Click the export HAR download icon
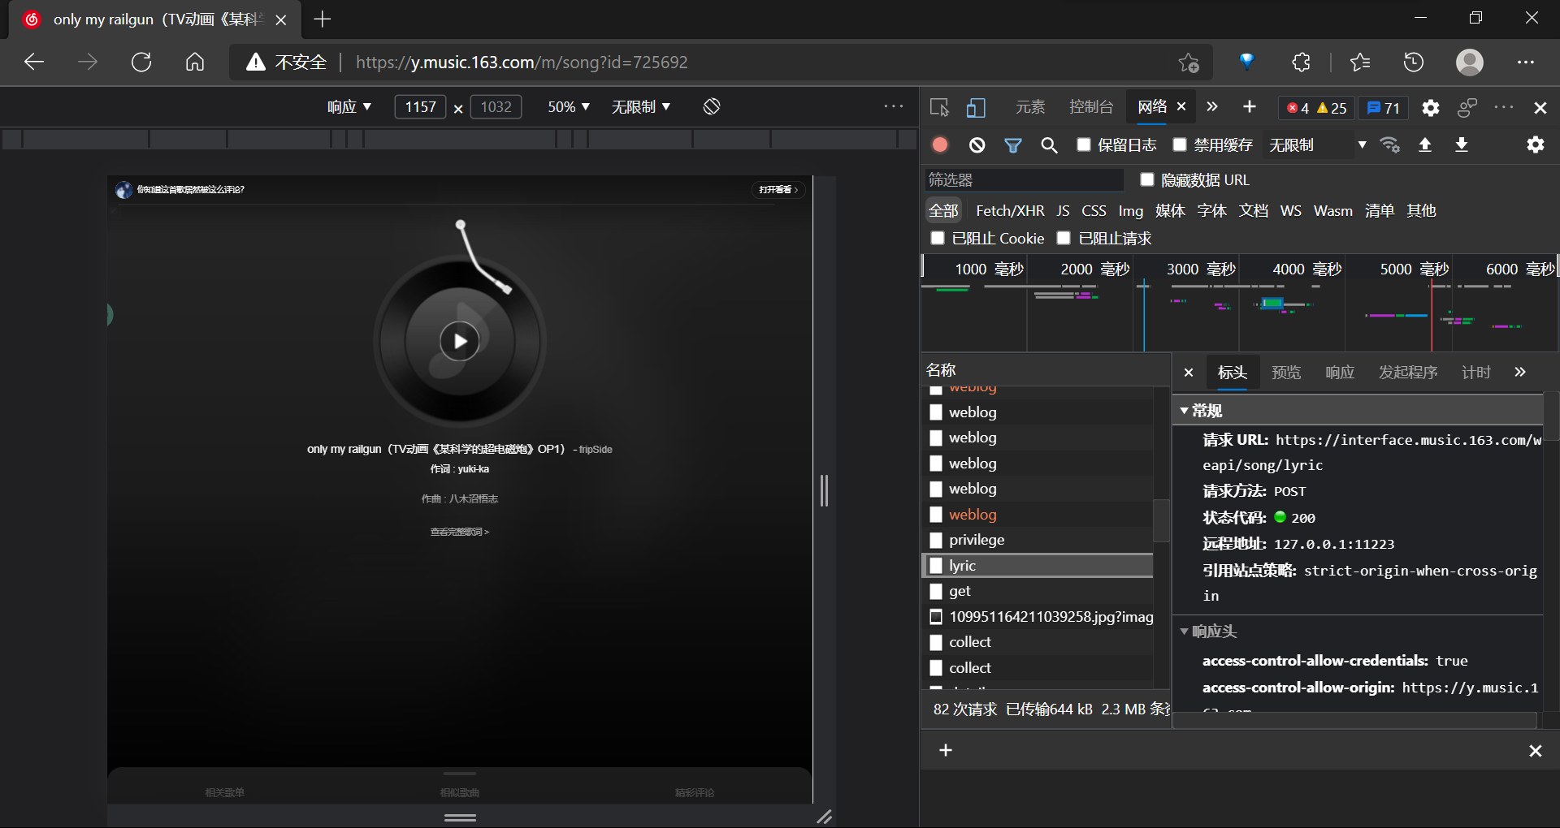The height and width of the screenshot is (828, 1560). coord(1461,145)
